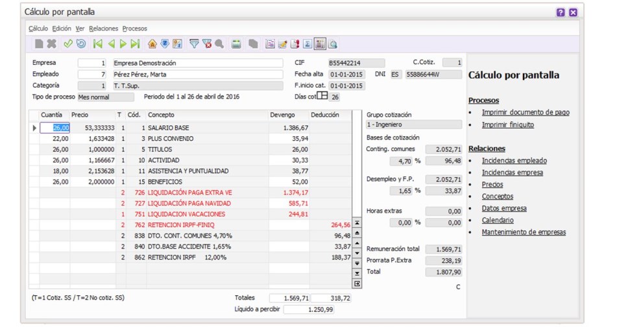The image size is (630, 327).
Task: Click the document with red exclamation icon
Action: (x=295, y=43)
